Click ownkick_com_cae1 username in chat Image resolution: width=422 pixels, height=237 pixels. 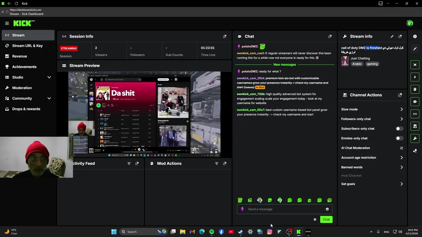[250, 53]
